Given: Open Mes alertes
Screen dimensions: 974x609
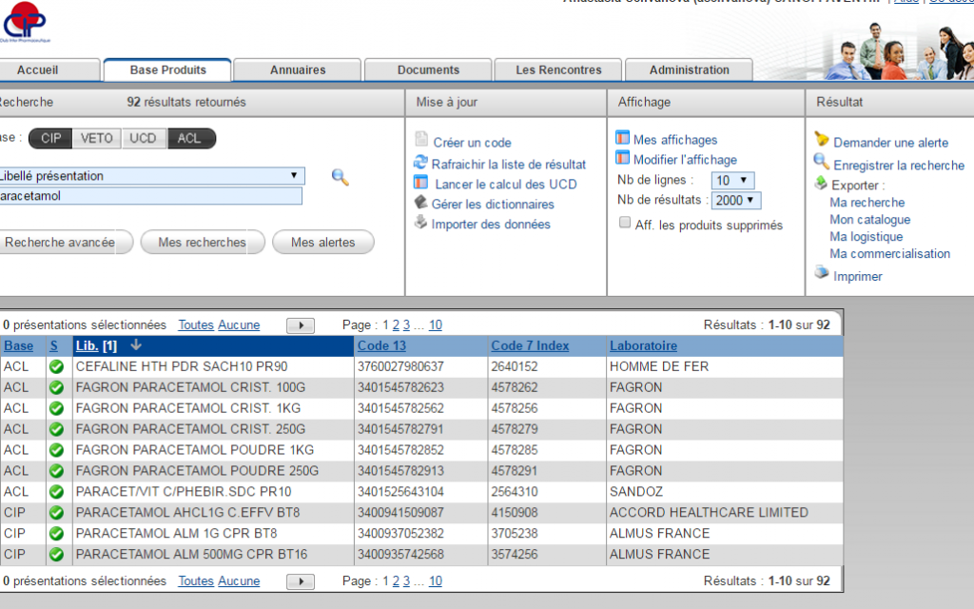Looking at the screenshot, I should click(323, 243).
